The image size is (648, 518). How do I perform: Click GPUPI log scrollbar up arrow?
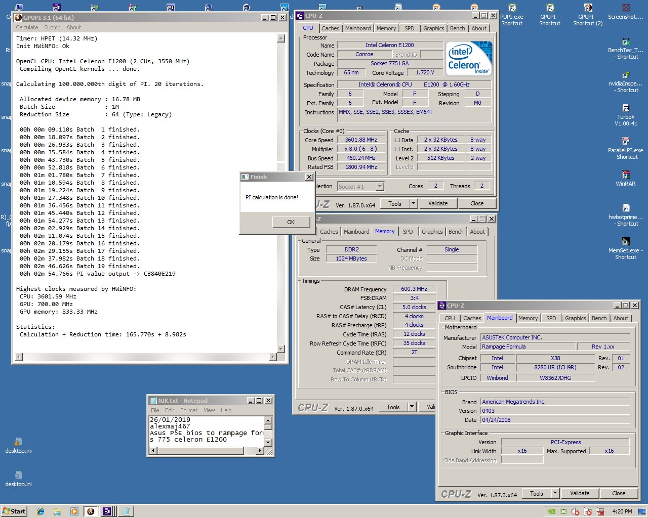(281, 38)
